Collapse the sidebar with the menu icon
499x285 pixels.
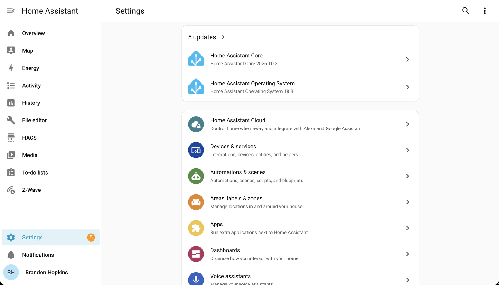point(11,11)
